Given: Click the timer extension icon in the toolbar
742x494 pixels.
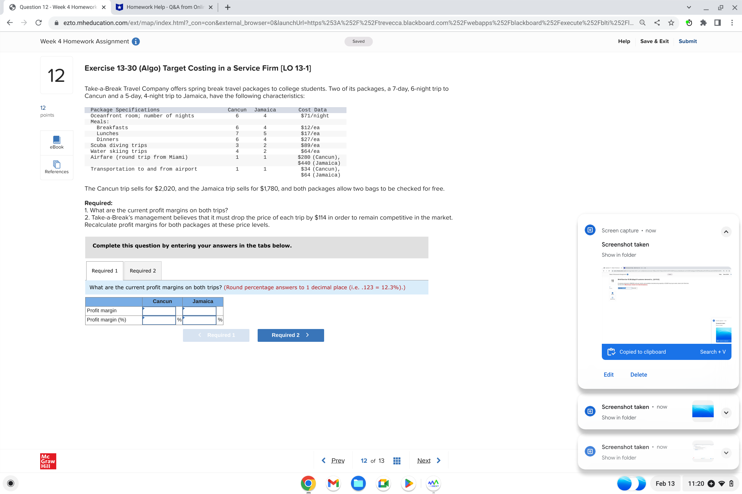Looking at the screenshot, I should [688, 23].
